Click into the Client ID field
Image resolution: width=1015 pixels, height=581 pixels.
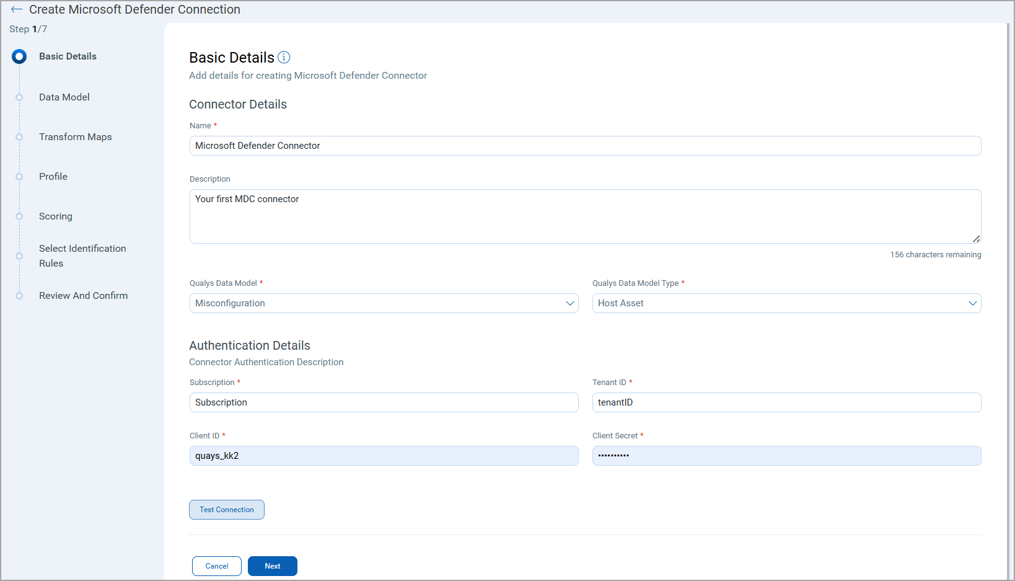[384, 456]
